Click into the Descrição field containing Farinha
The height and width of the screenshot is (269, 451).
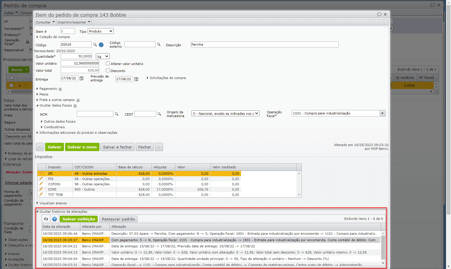pos(264,44)
